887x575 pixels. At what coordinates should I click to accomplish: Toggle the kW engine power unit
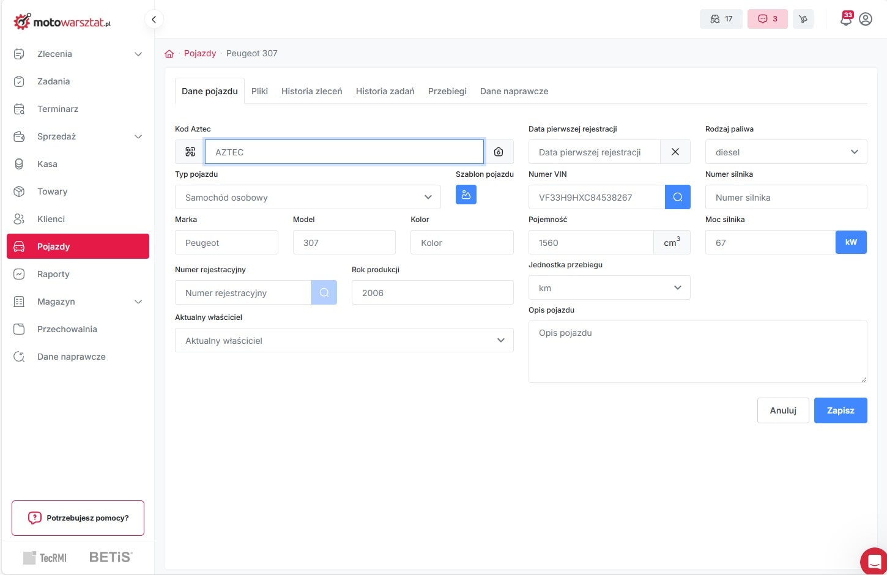851,242
